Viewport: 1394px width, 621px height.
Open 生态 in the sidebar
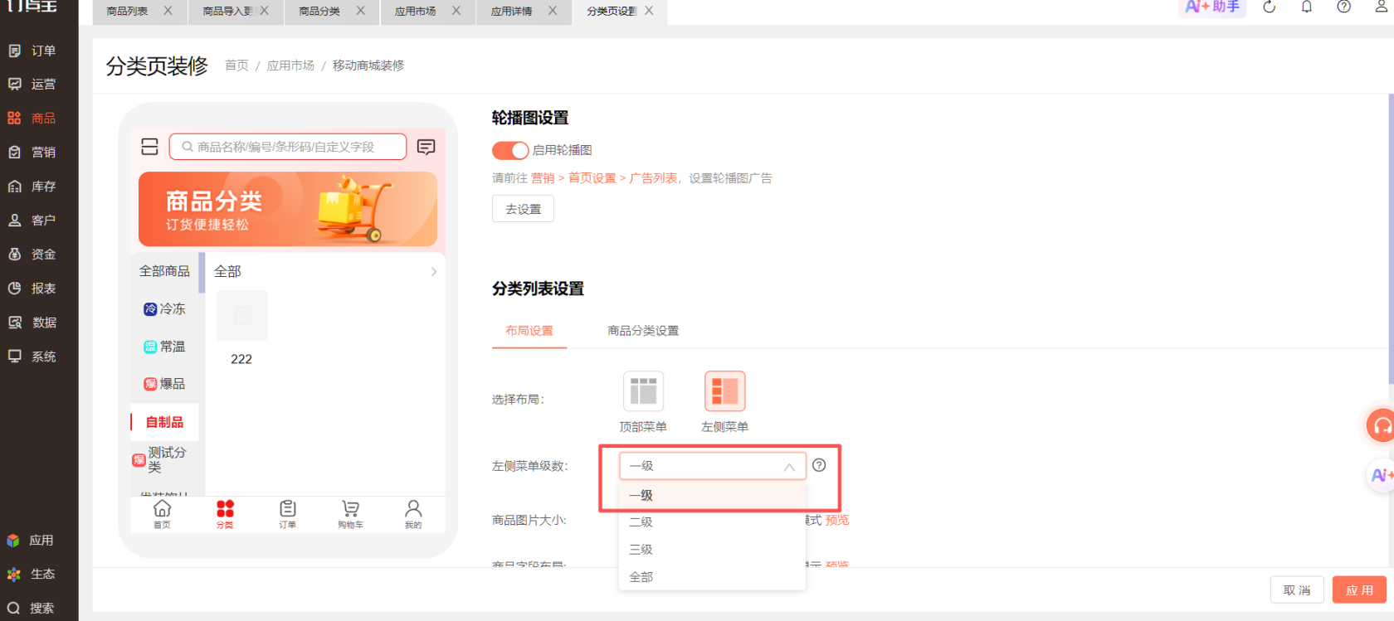[32, 574]
